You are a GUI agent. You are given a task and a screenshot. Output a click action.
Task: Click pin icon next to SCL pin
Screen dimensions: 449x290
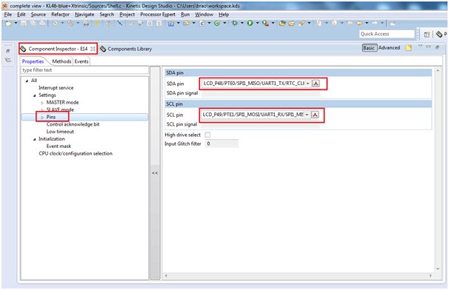[315, 115]
